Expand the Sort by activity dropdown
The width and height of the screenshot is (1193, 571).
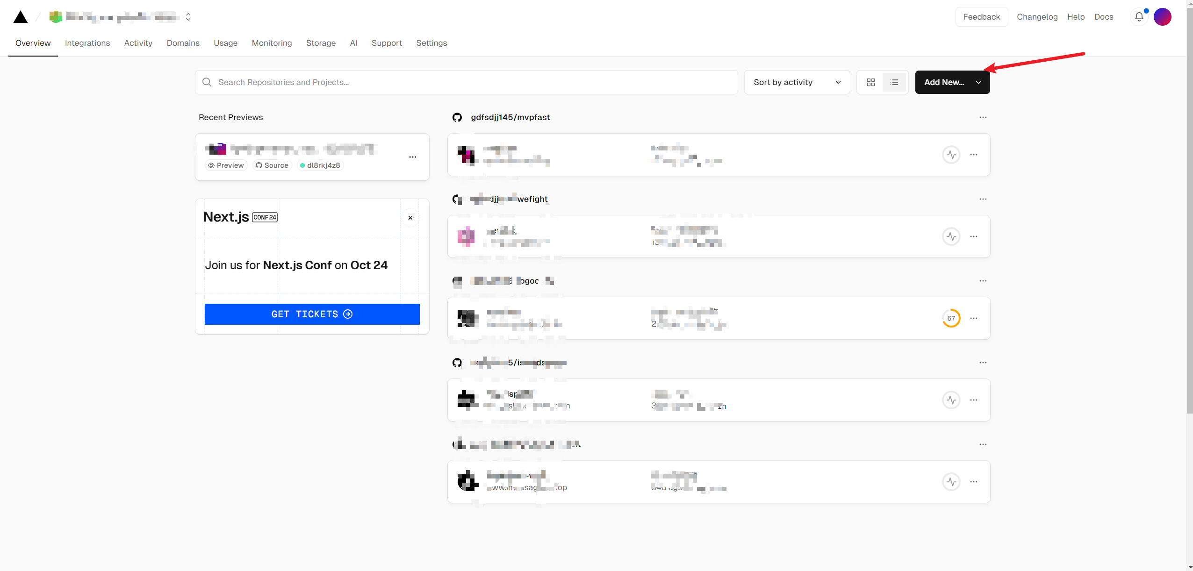click(797, 82)
